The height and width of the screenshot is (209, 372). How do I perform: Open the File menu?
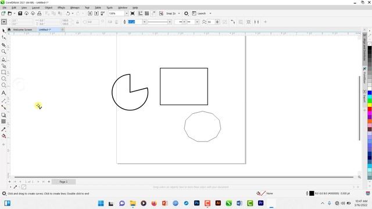click(x=4, y=8)
